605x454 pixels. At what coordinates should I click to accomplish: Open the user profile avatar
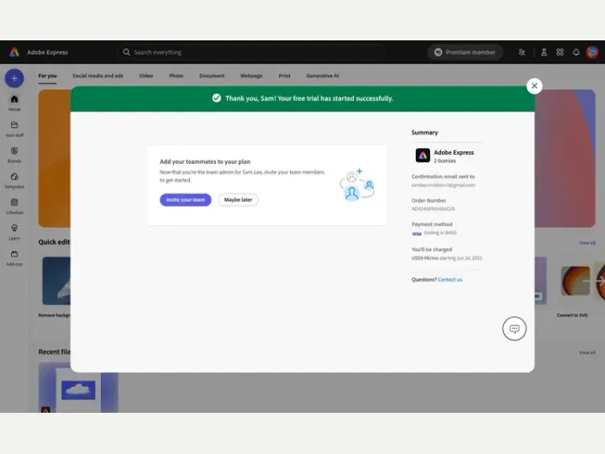click(x=592, y=52)
